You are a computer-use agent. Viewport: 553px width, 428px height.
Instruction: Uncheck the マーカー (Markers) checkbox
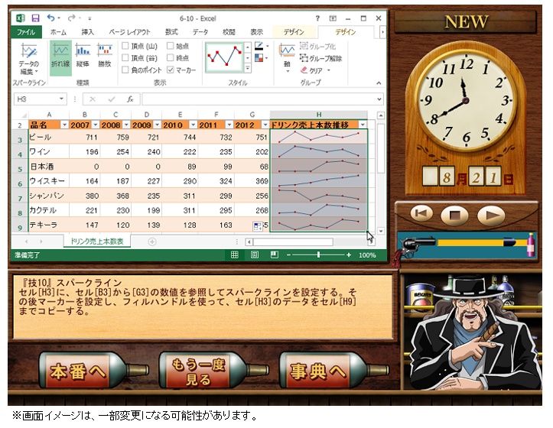[x=170, y=70]
